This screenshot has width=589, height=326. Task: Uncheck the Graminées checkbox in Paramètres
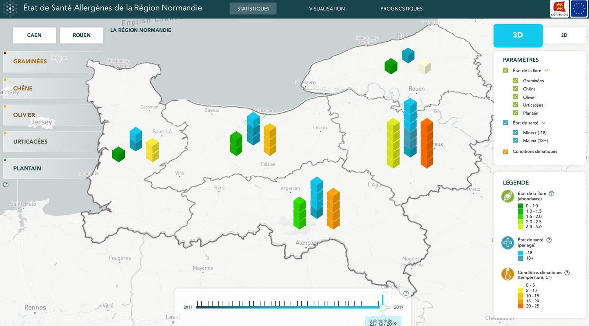click(515, 80)
